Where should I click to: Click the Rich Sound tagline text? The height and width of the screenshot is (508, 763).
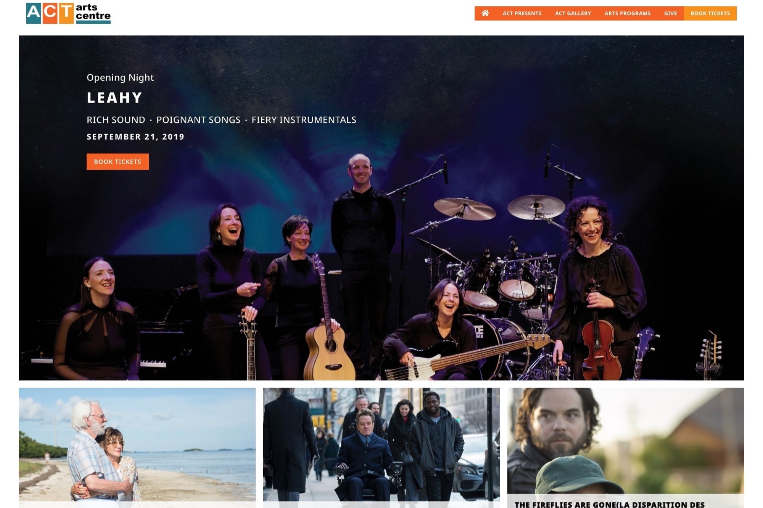point(116,120)
